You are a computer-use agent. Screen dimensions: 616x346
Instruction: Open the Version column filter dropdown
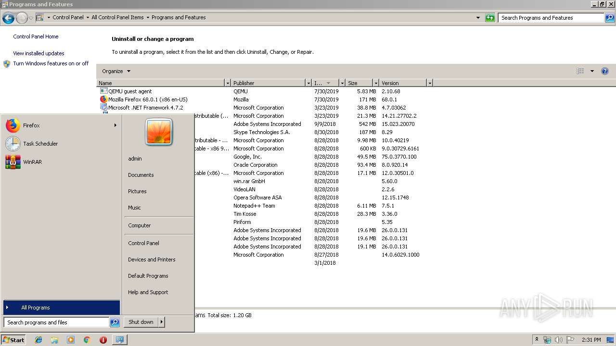[x=430, y=83]
